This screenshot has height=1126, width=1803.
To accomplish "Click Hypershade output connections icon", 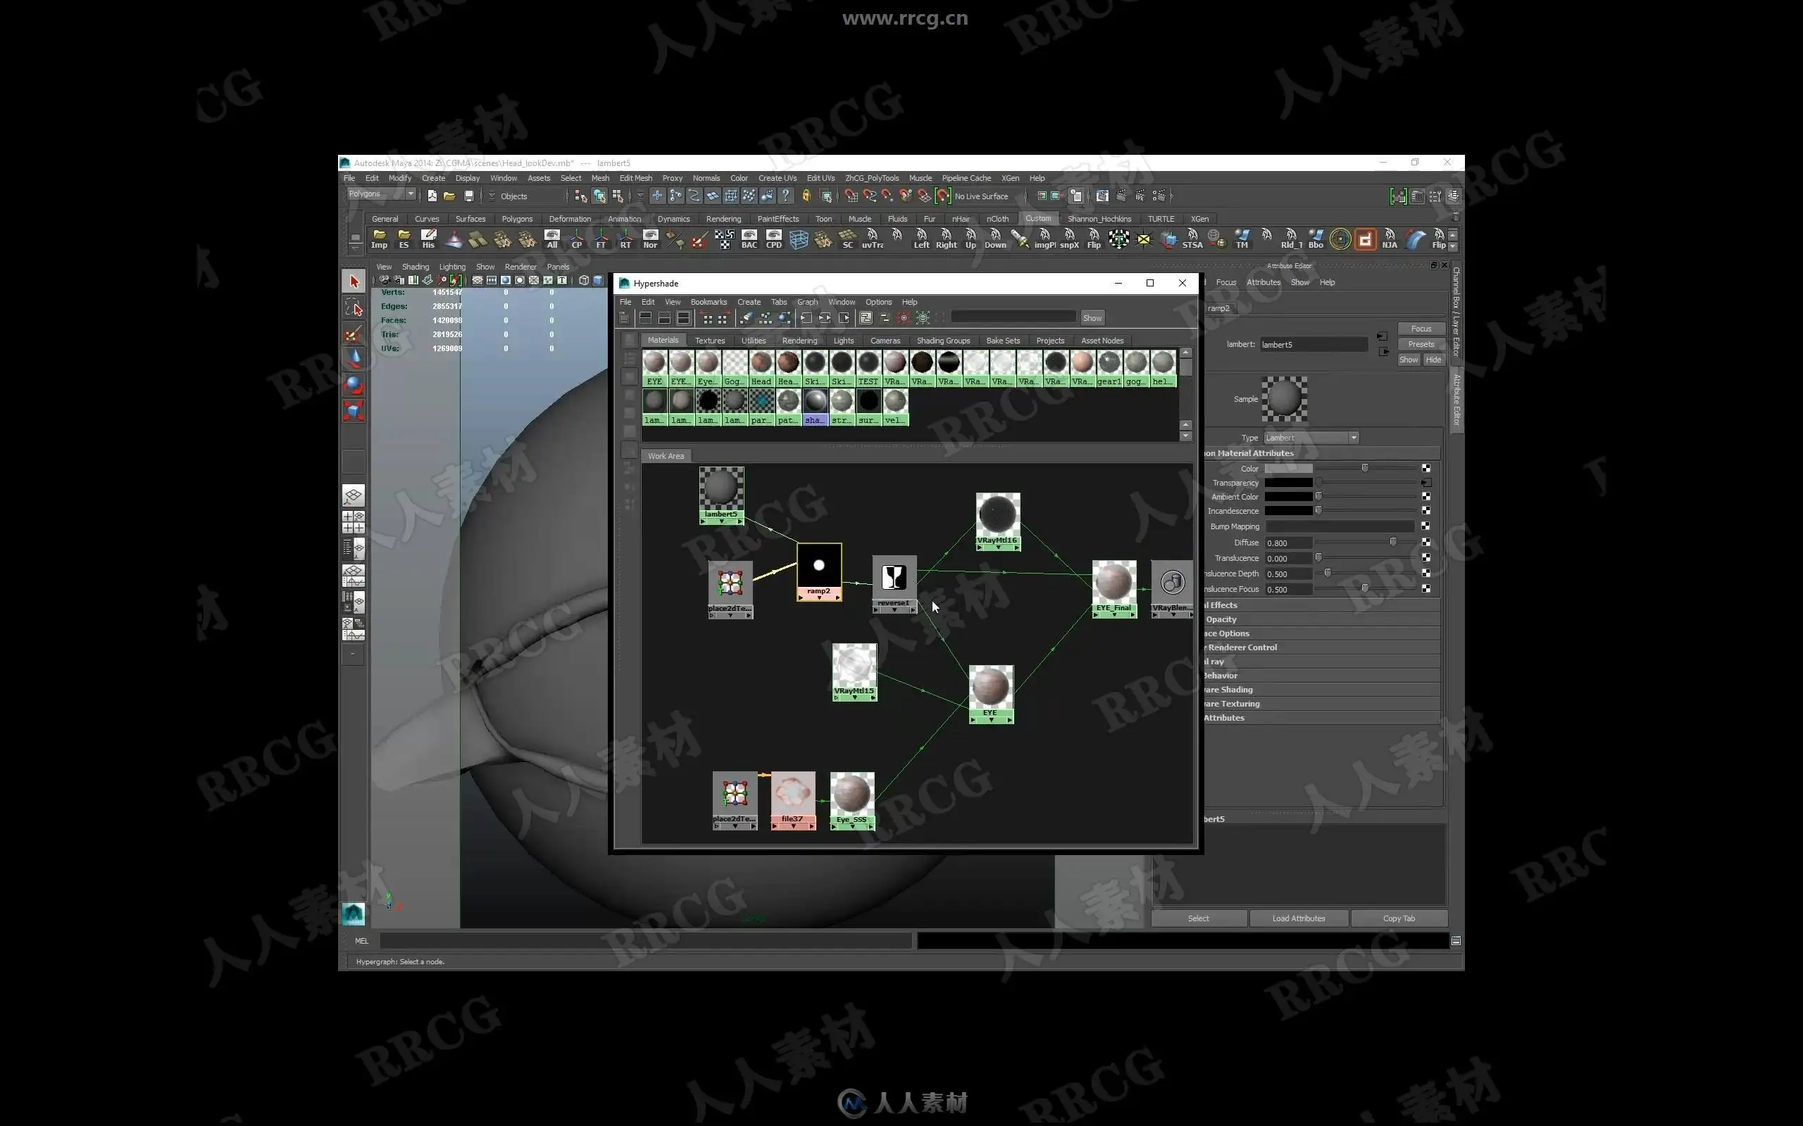I will click(844, 318).
